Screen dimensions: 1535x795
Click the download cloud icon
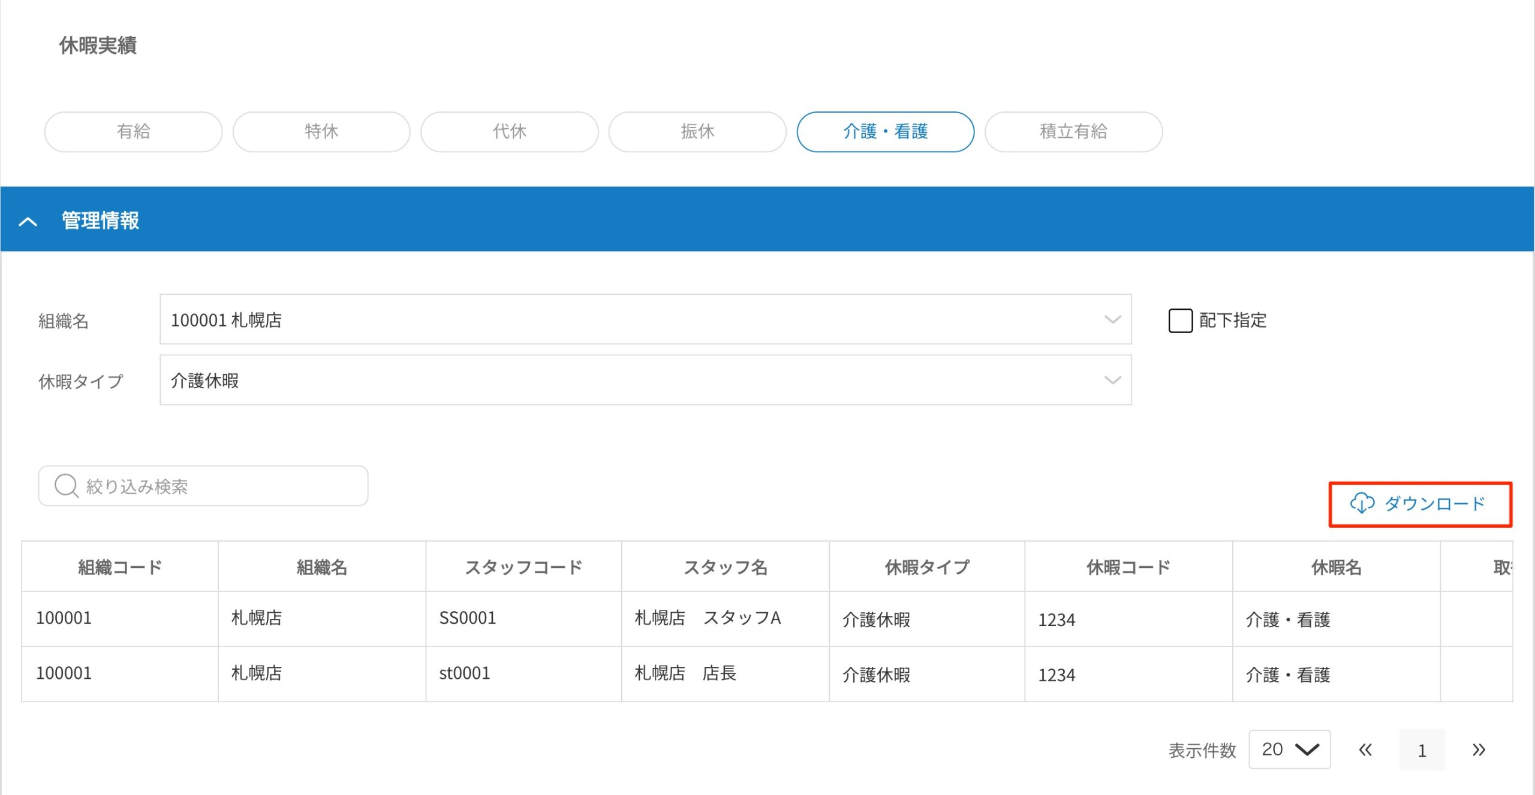pyautogui.click(x=1364, y=504)
